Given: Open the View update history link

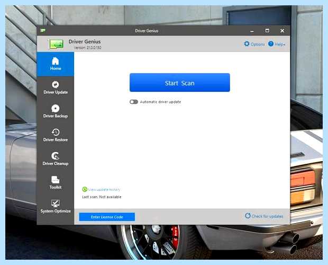Looking at the screenshot, I should [104, 190].
